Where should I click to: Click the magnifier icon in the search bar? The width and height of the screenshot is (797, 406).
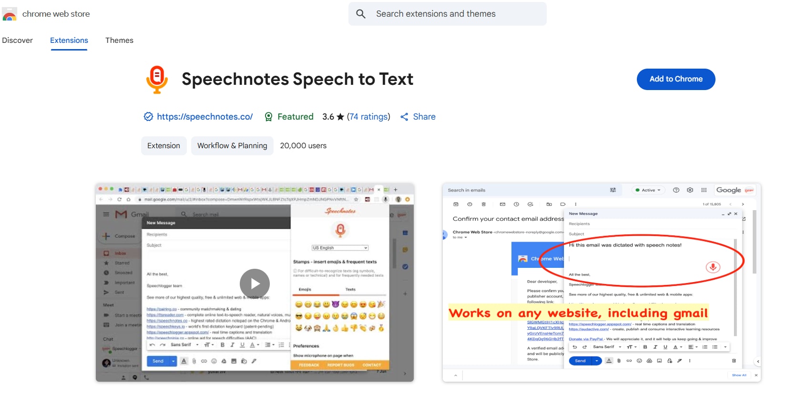[x=361, y=14]
